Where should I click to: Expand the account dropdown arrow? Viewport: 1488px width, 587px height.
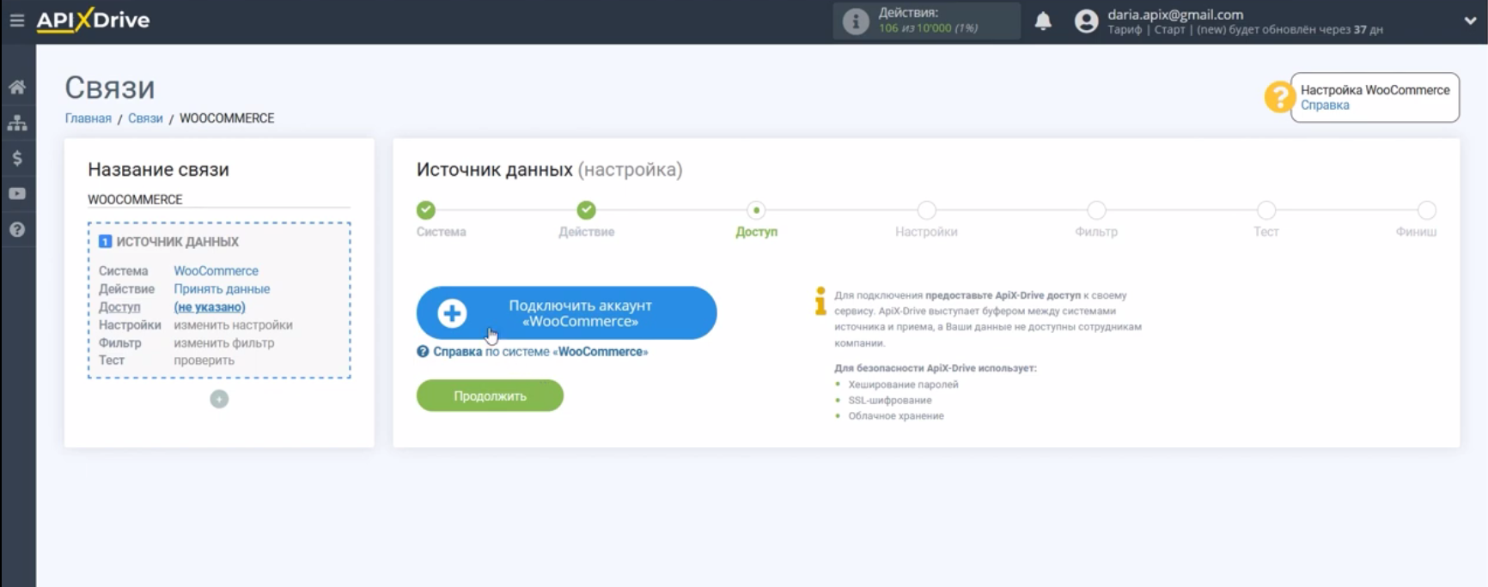tap(1470, 21)
